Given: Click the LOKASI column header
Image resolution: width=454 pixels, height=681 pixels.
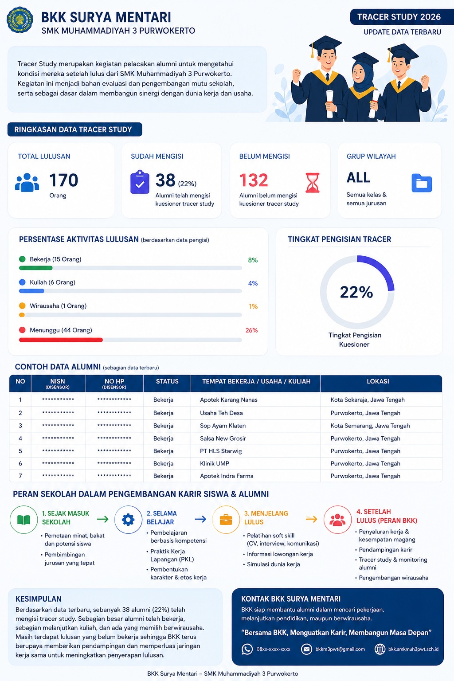Looking at the screenshot, I should point(378,381).
